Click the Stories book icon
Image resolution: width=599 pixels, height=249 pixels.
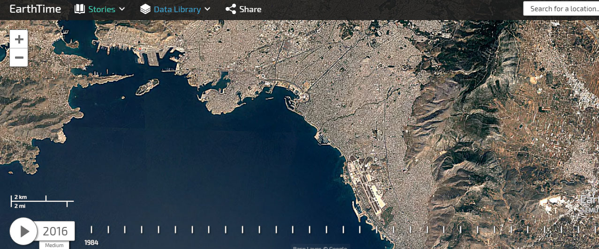pos(80,9)
